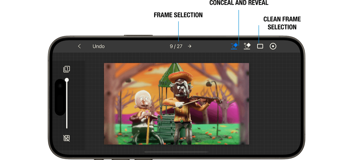Tap the Undo button
This screenshot has height=160, width=353.
99,46
